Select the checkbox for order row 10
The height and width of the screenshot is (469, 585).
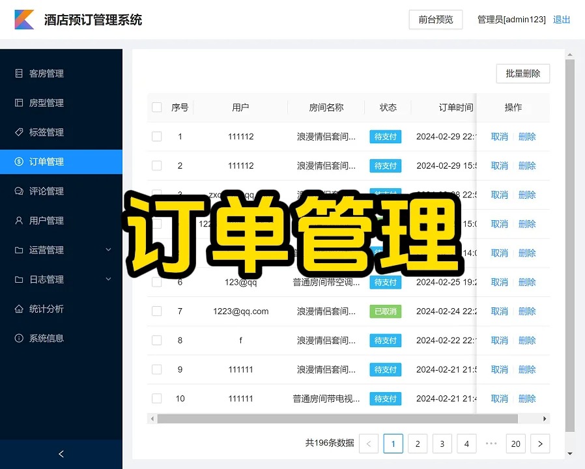157,399
